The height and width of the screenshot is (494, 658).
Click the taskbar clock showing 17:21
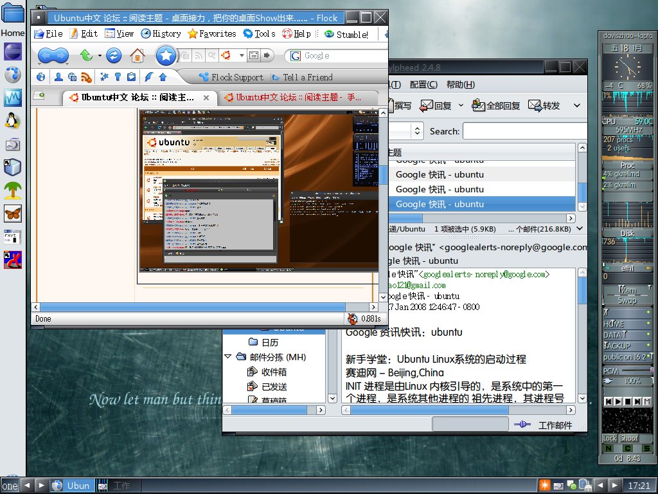coord(639,486)
